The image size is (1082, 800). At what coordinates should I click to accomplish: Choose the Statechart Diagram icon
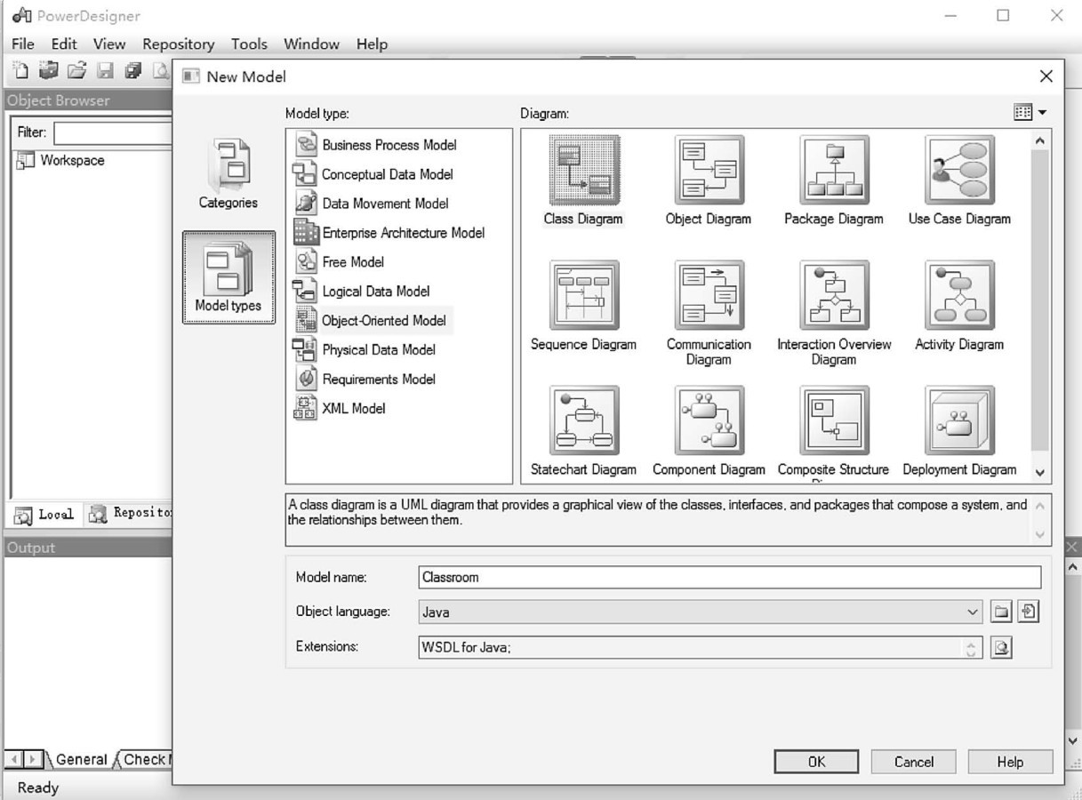click(583, 421)
